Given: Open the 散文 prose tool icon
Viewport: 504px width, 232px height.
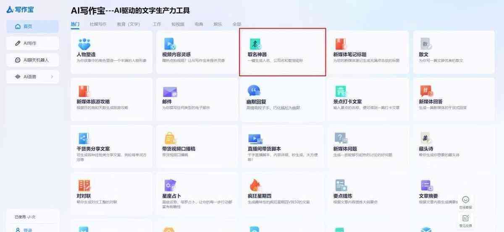Looking at the screenshot, I should (426, 44).
